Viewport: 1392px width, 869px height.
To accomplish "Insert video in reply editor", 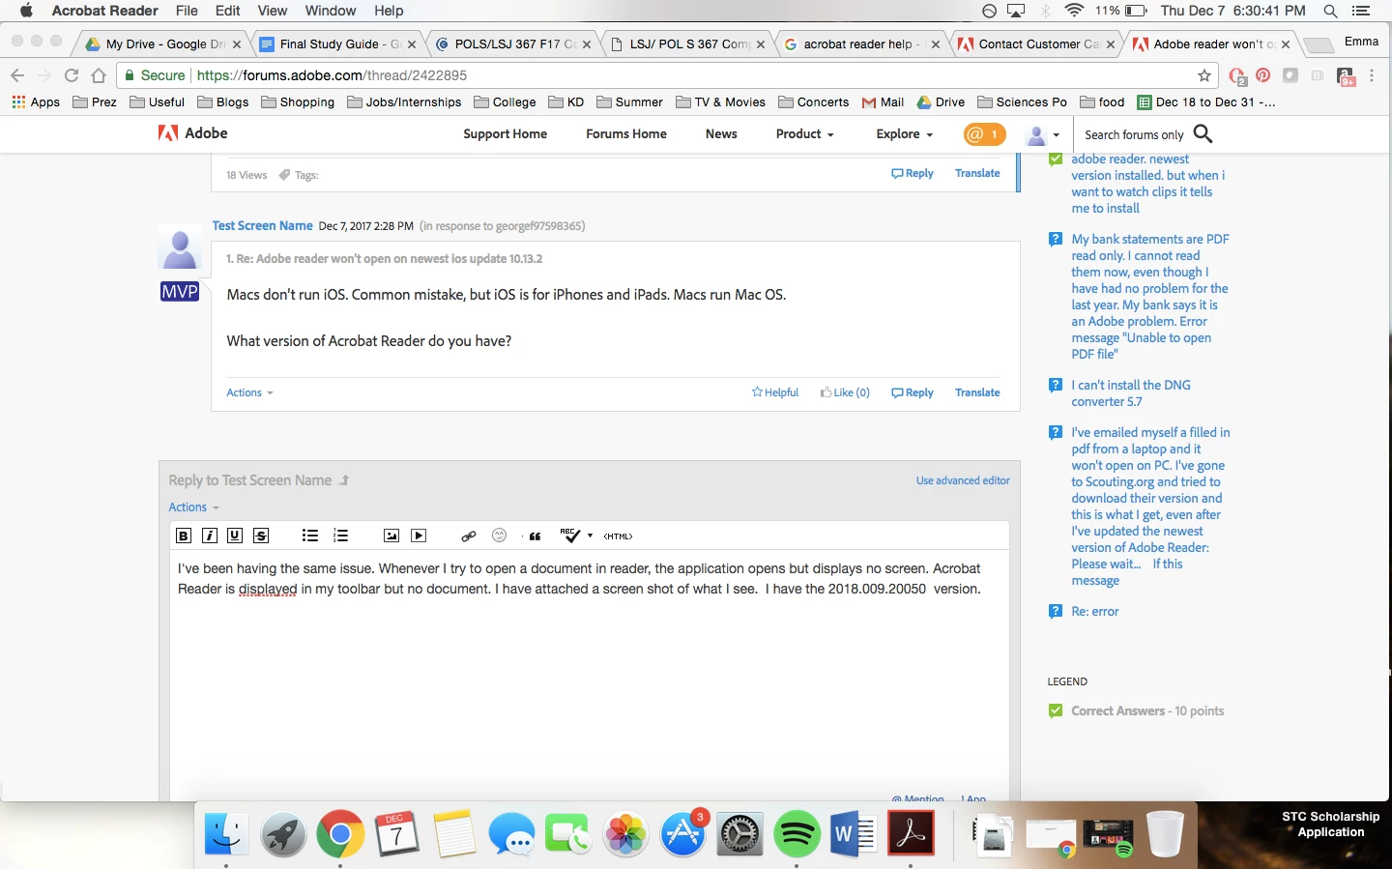I will (419, 536).
